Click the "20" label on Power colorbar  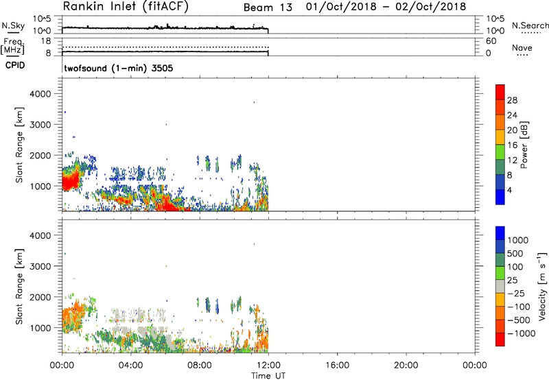click(512, 130)
